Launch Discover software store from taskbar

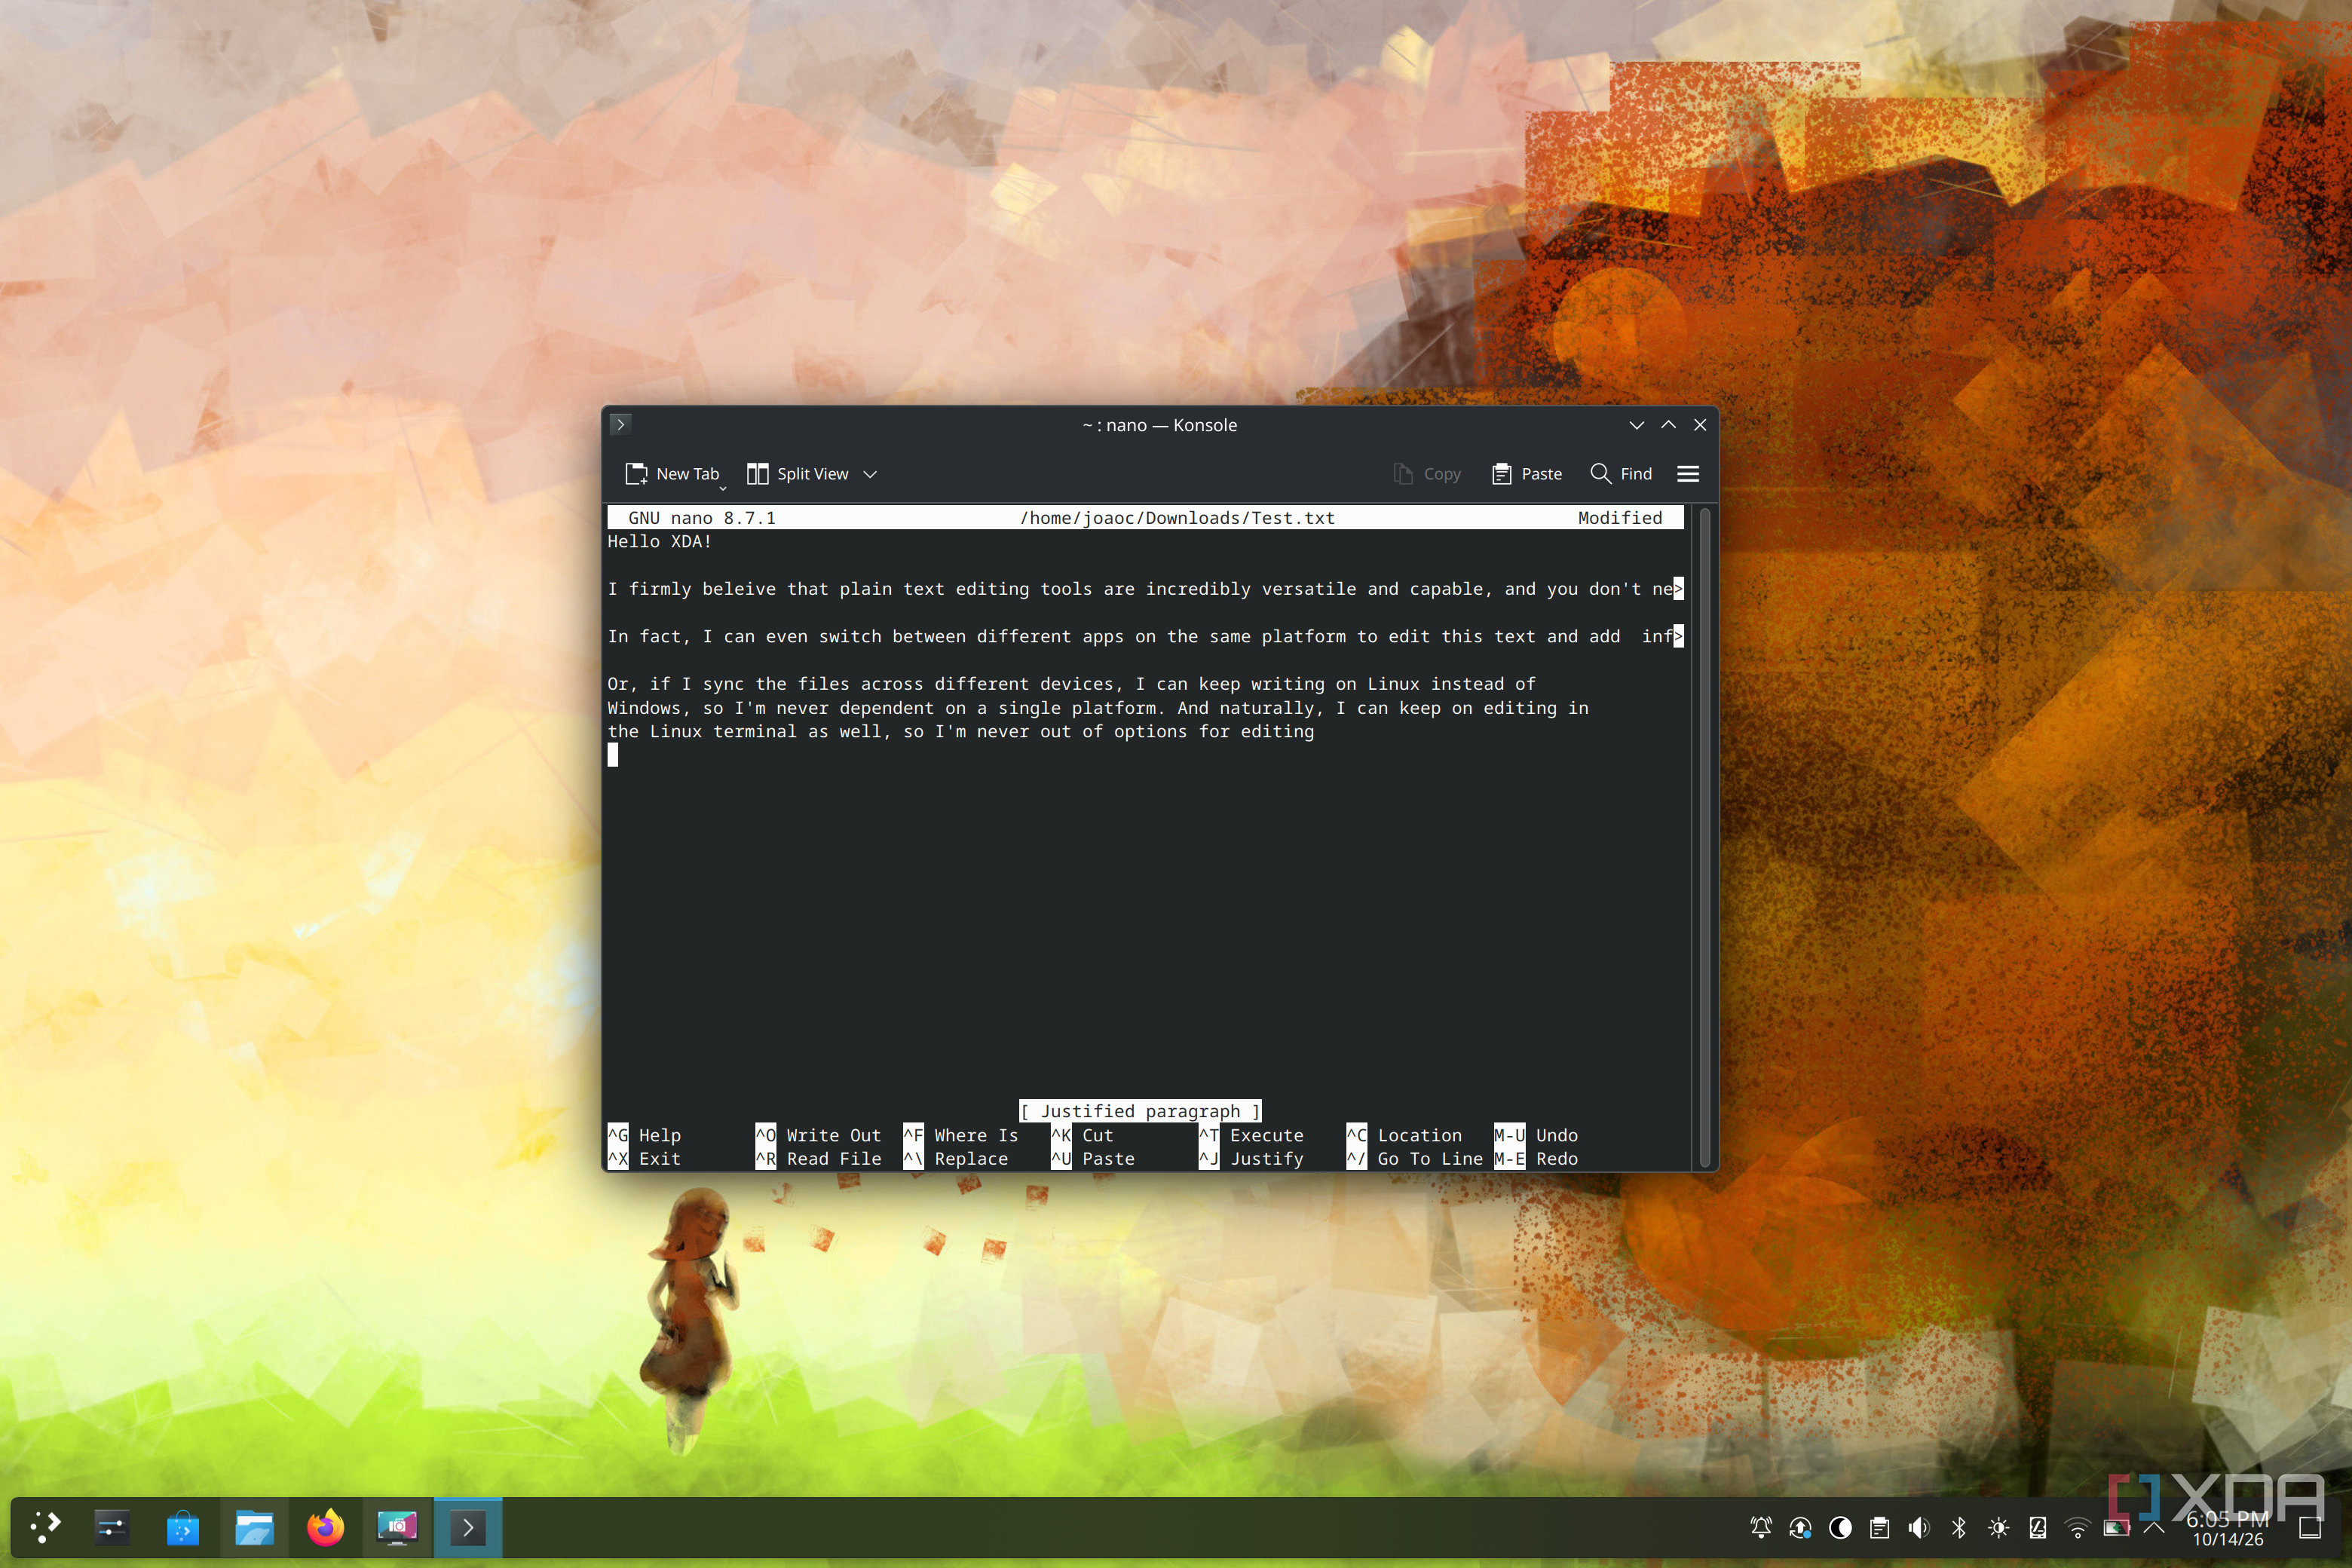pyautogui.click(x=182, y=1527)
